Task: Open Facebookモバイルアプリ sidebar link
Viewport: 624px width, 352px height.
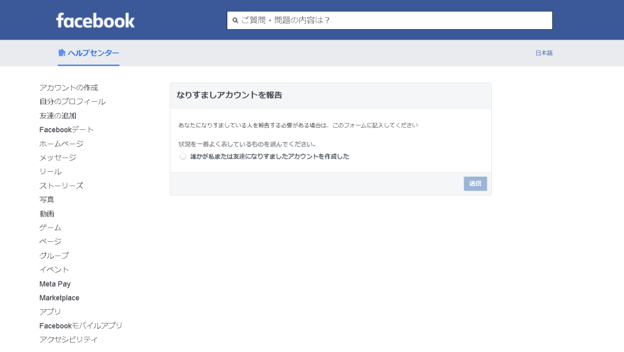Action: (81, 326)
